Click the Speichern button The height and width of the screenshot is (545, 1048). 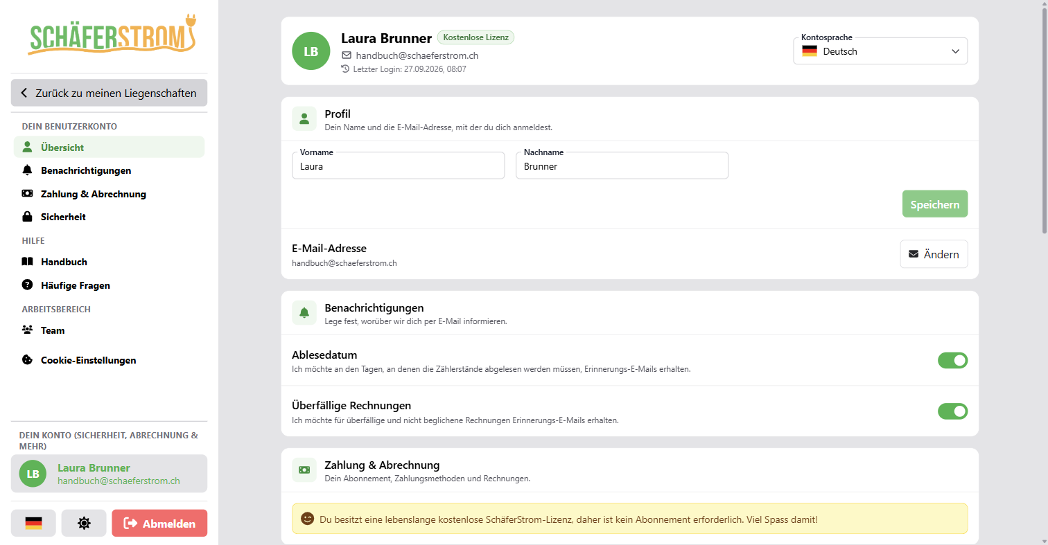pyautogui.click(x=934, y=204)
